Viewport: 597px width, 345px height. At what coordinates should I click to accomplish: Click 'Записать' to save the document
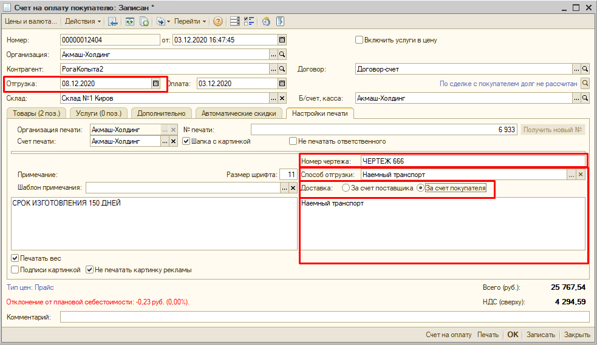click(x=541, y=335)
